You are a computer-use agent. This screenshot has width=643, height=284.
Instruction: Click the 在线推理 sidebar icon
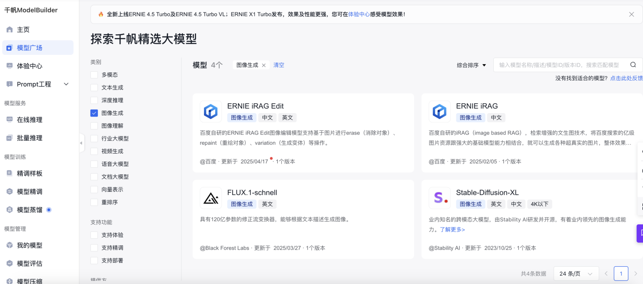pyautogui.click(x=9, y=120)
